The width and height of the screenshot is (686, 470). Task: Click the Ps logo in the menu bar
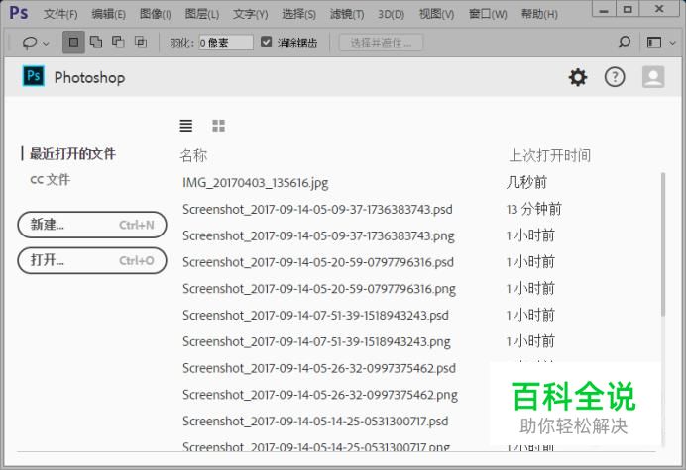19,12
